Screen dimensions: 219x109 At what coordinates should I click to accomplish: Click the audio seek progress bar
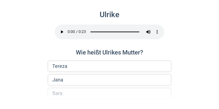[x=115, y=32]
